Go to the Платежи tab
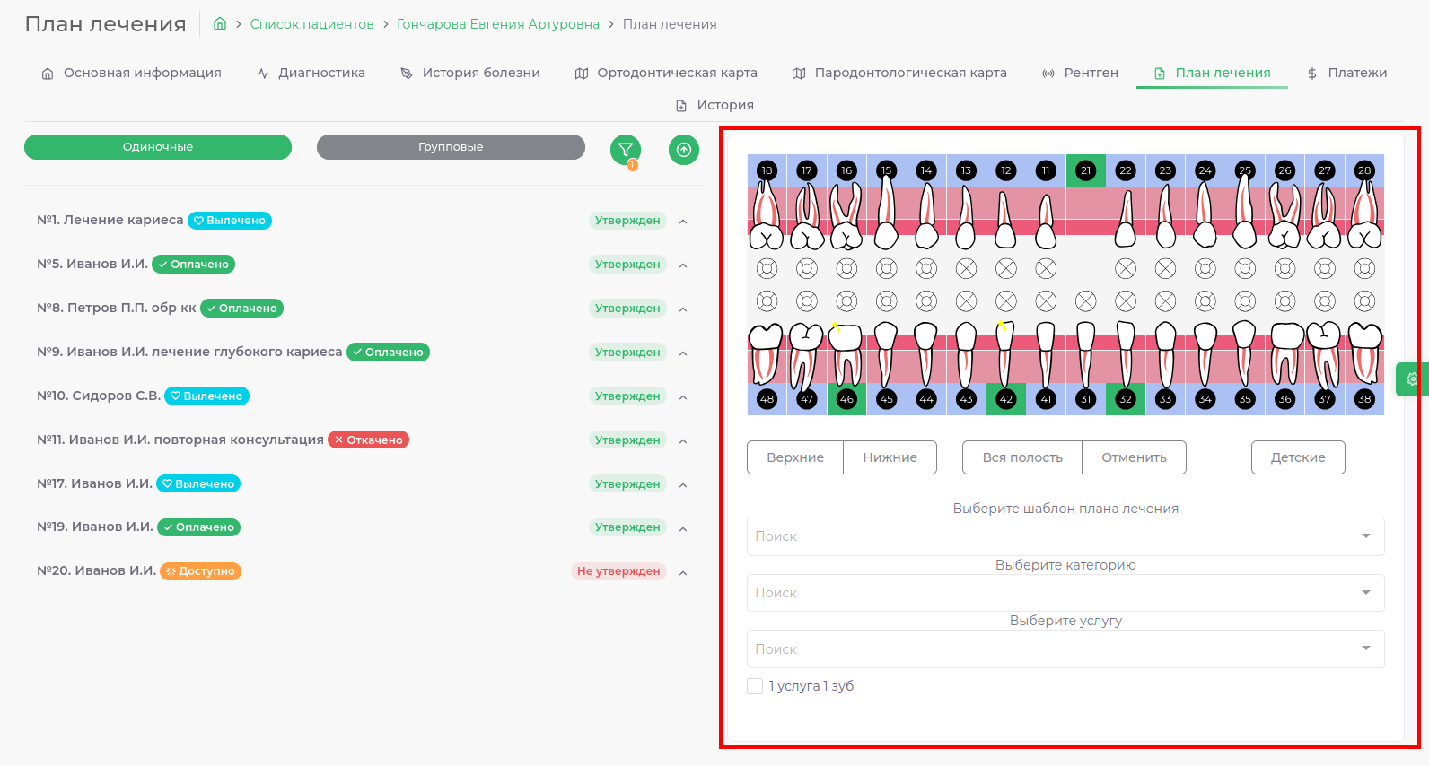The image size is (1429, 766). point(1347,73)
